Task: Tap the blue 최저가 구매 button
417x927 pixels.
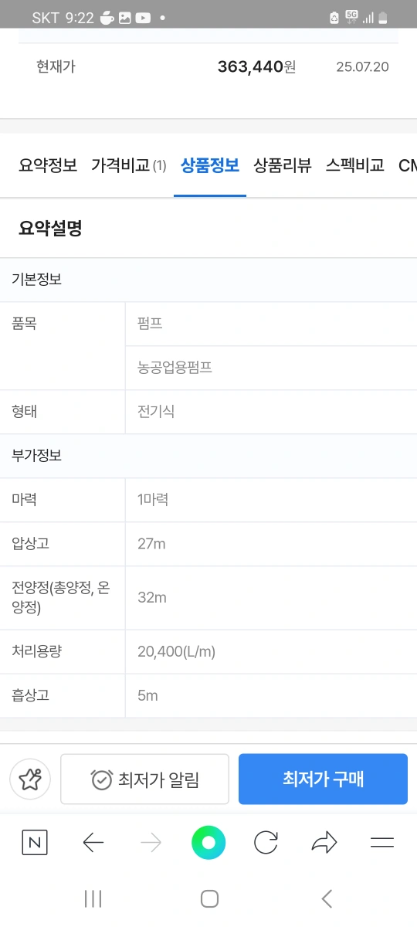Action: point(323,779)
